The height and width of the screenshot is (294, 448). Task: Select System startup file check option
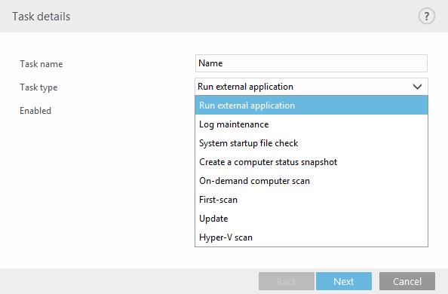pos(311,143)
